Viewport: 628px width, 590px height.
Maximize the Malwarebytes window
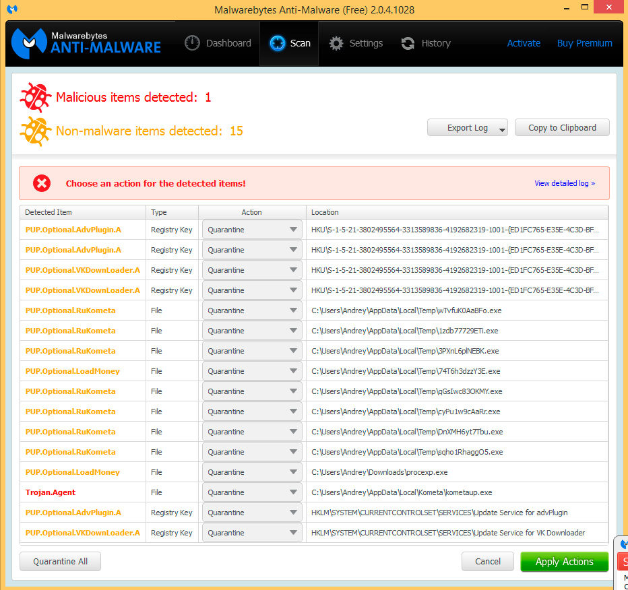[585, 7]
